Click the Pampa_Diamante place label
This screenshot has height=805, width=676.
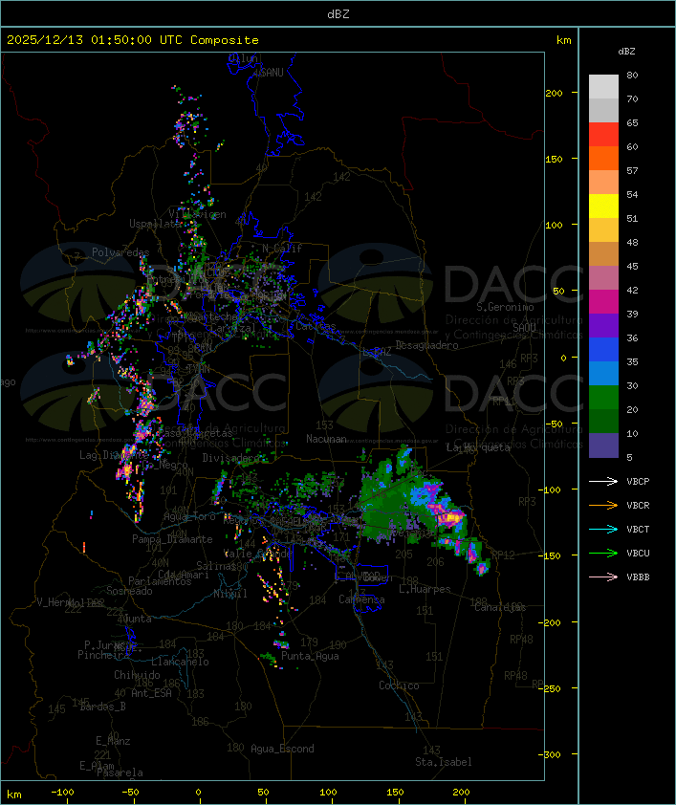pos(172,539)
